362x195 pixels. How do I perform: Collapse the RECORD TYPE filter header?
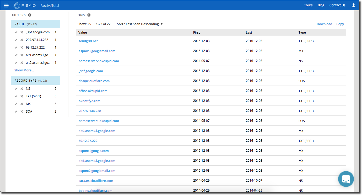click(35, 80)
